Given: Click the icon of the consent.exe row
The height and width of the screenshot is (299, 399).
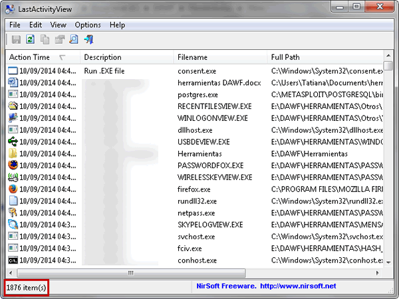Looking at the screenshot, I should click(13, 70).
